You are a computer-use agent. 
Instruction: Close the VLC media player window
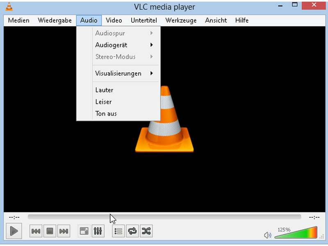click(314, 5)
